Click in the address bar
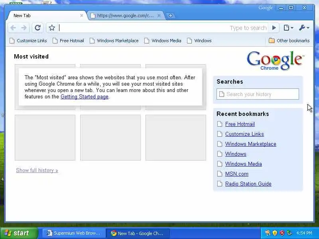 (x=163, y=27)
